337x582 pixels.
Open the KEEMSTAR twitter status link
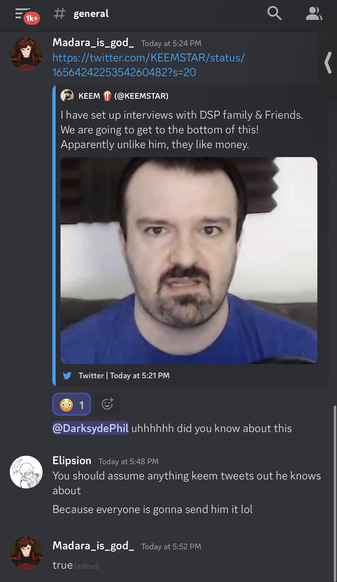coord(149,65)
